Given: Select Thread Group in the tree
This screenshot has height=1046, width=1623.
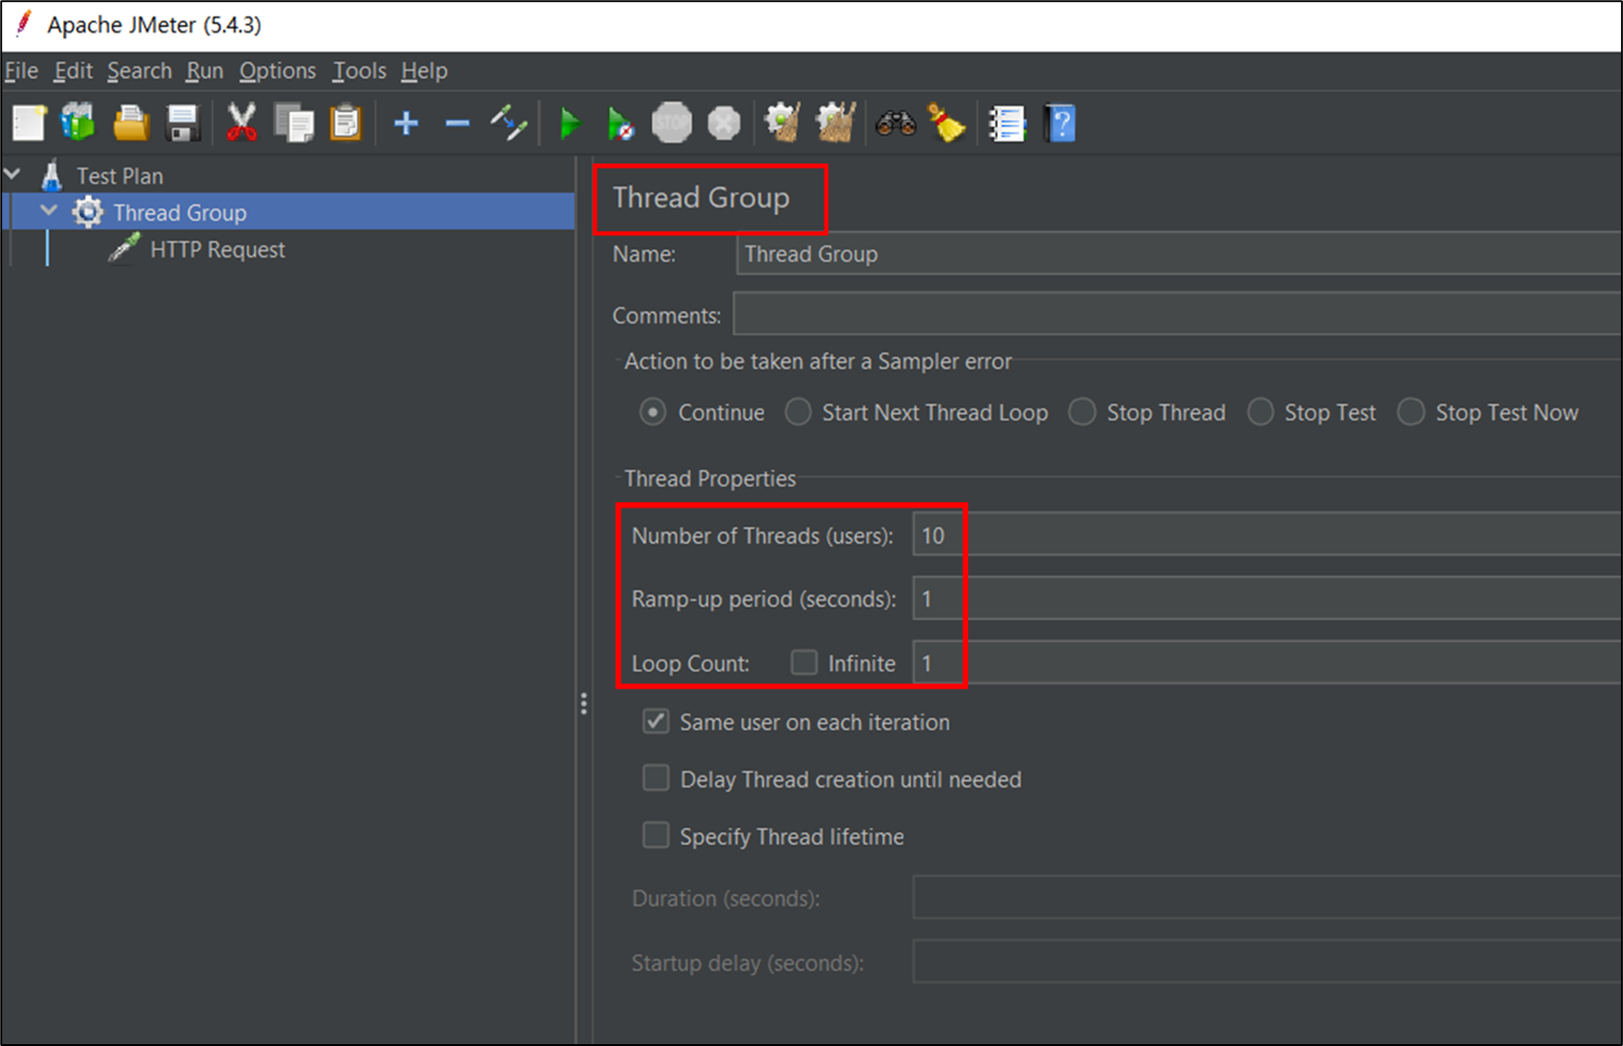Looking at the screenshot, I should coord(180,212).
